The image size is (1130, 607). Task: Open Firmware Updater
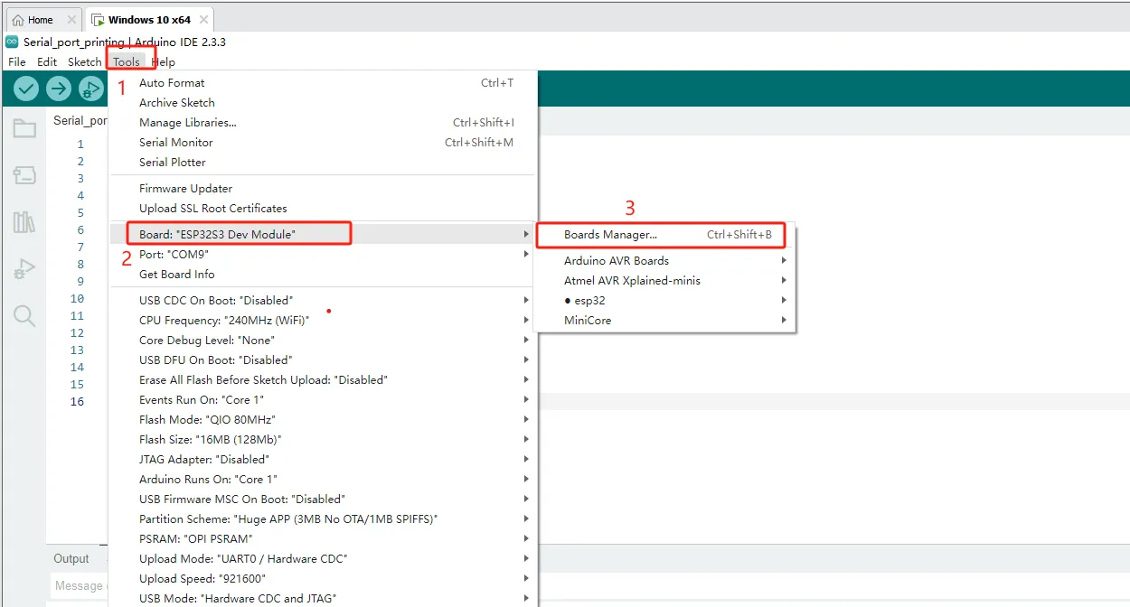[323, 188]
